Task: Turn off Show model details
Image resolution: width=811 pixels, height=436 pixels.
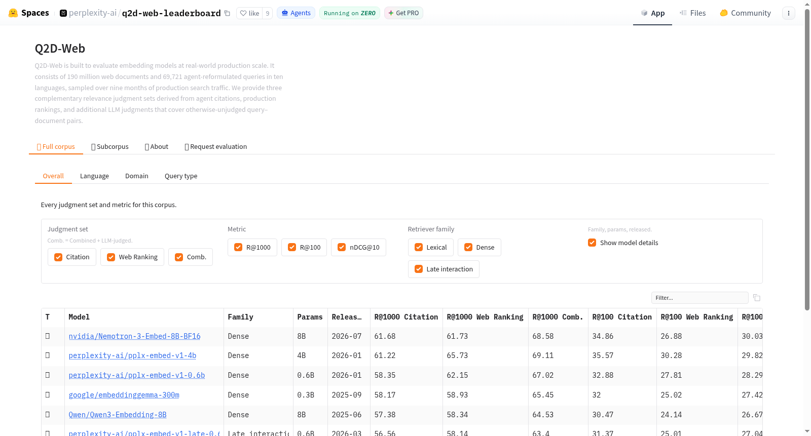Action: [x=592, y=243]
